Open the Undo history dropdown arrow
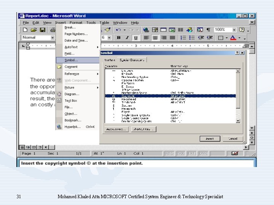The width and height of the screenshot is (274, 205). pos(124,30)
